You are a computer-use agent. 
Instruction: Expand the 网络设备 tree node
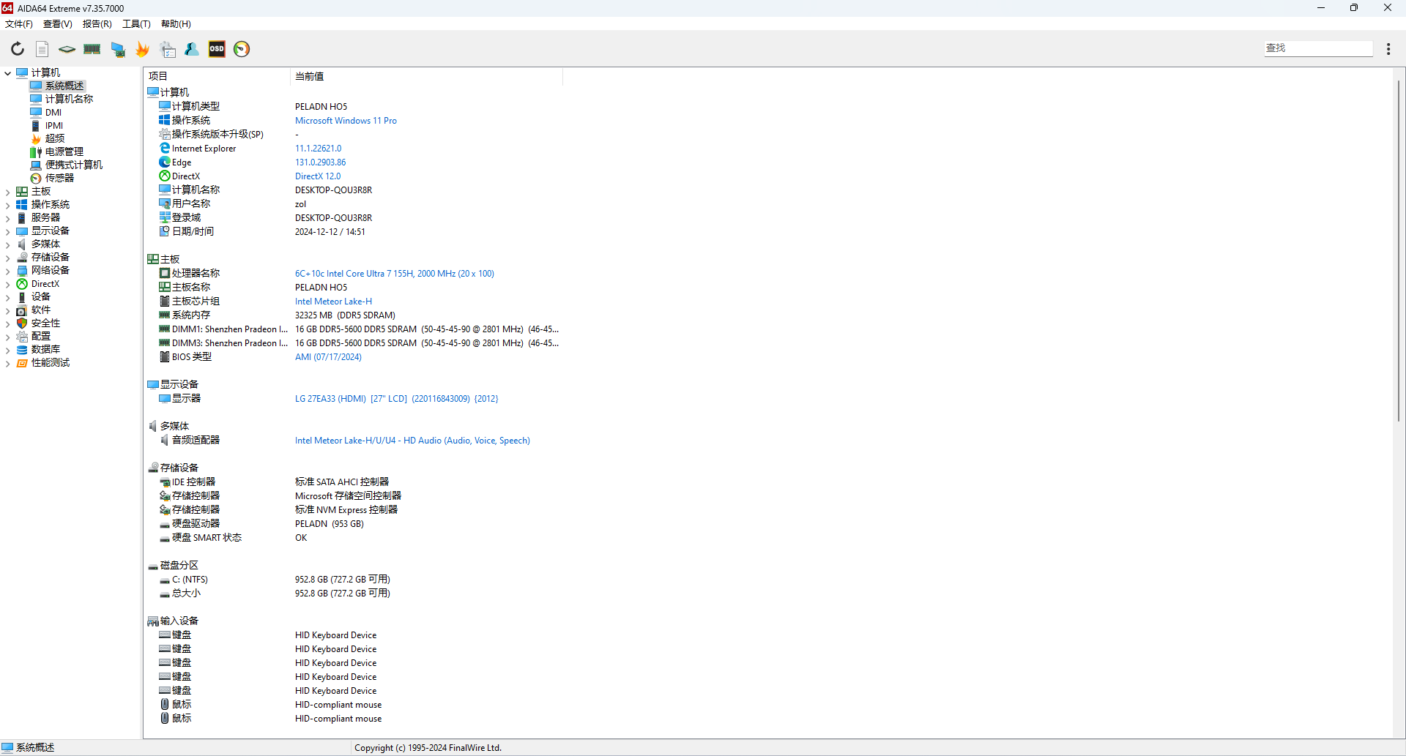8,271
